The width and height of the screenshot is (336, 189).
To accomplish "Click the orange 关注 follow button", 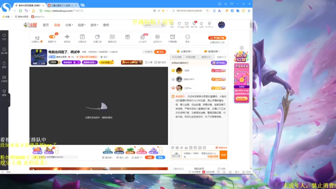I will [160, 52].
